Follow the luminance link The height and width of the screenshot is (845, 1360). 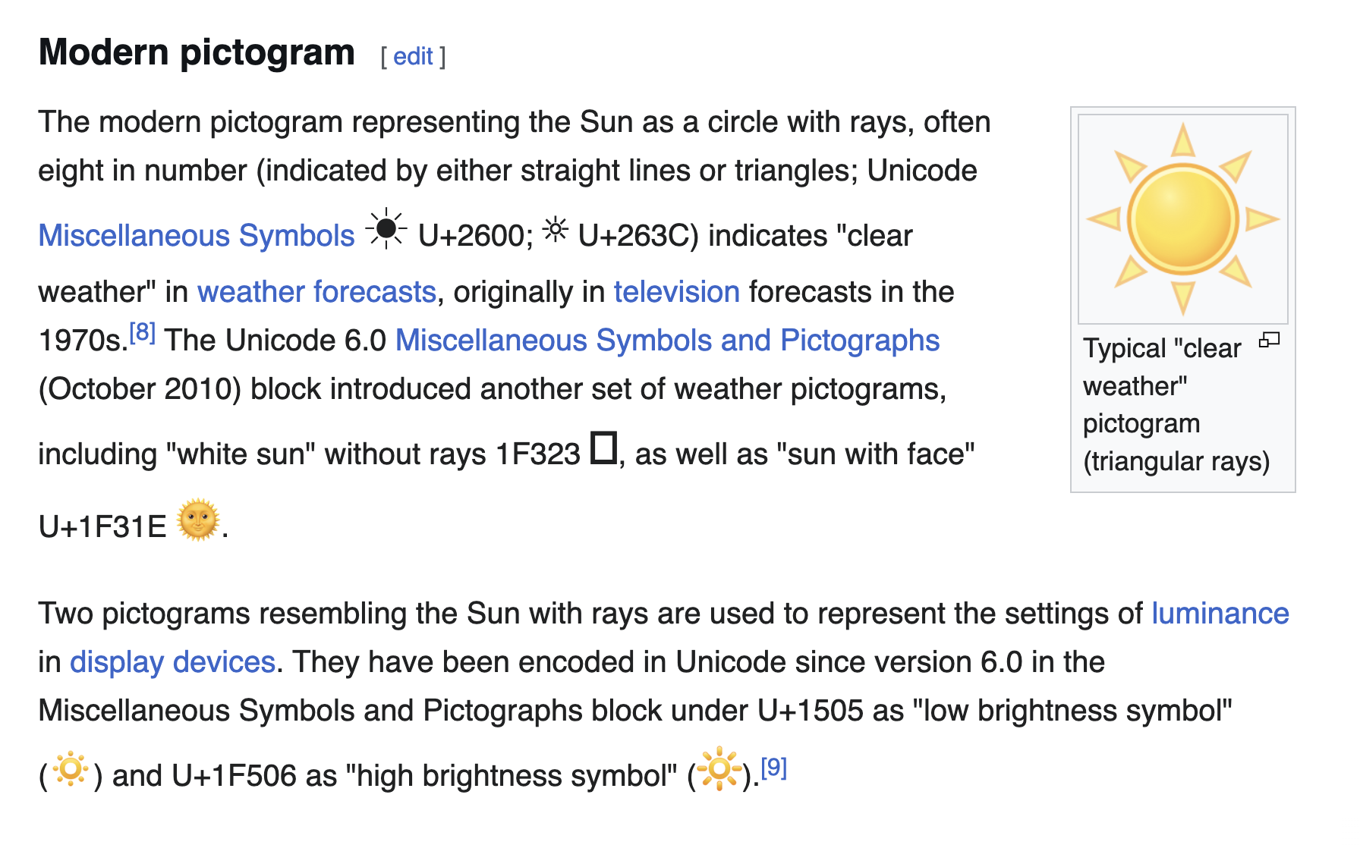point(1220,614)
